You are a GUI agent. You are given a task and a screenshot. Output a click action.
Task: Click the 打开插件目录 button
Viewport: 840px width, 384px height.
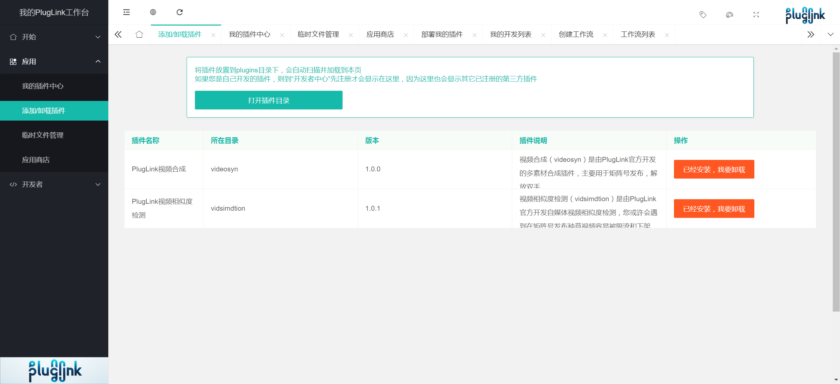(x=268, y=100)
